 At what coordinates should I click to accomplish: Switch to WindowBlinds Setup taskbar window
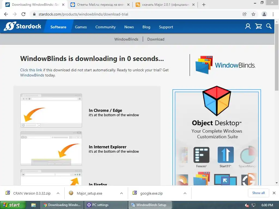pos(150,205)
